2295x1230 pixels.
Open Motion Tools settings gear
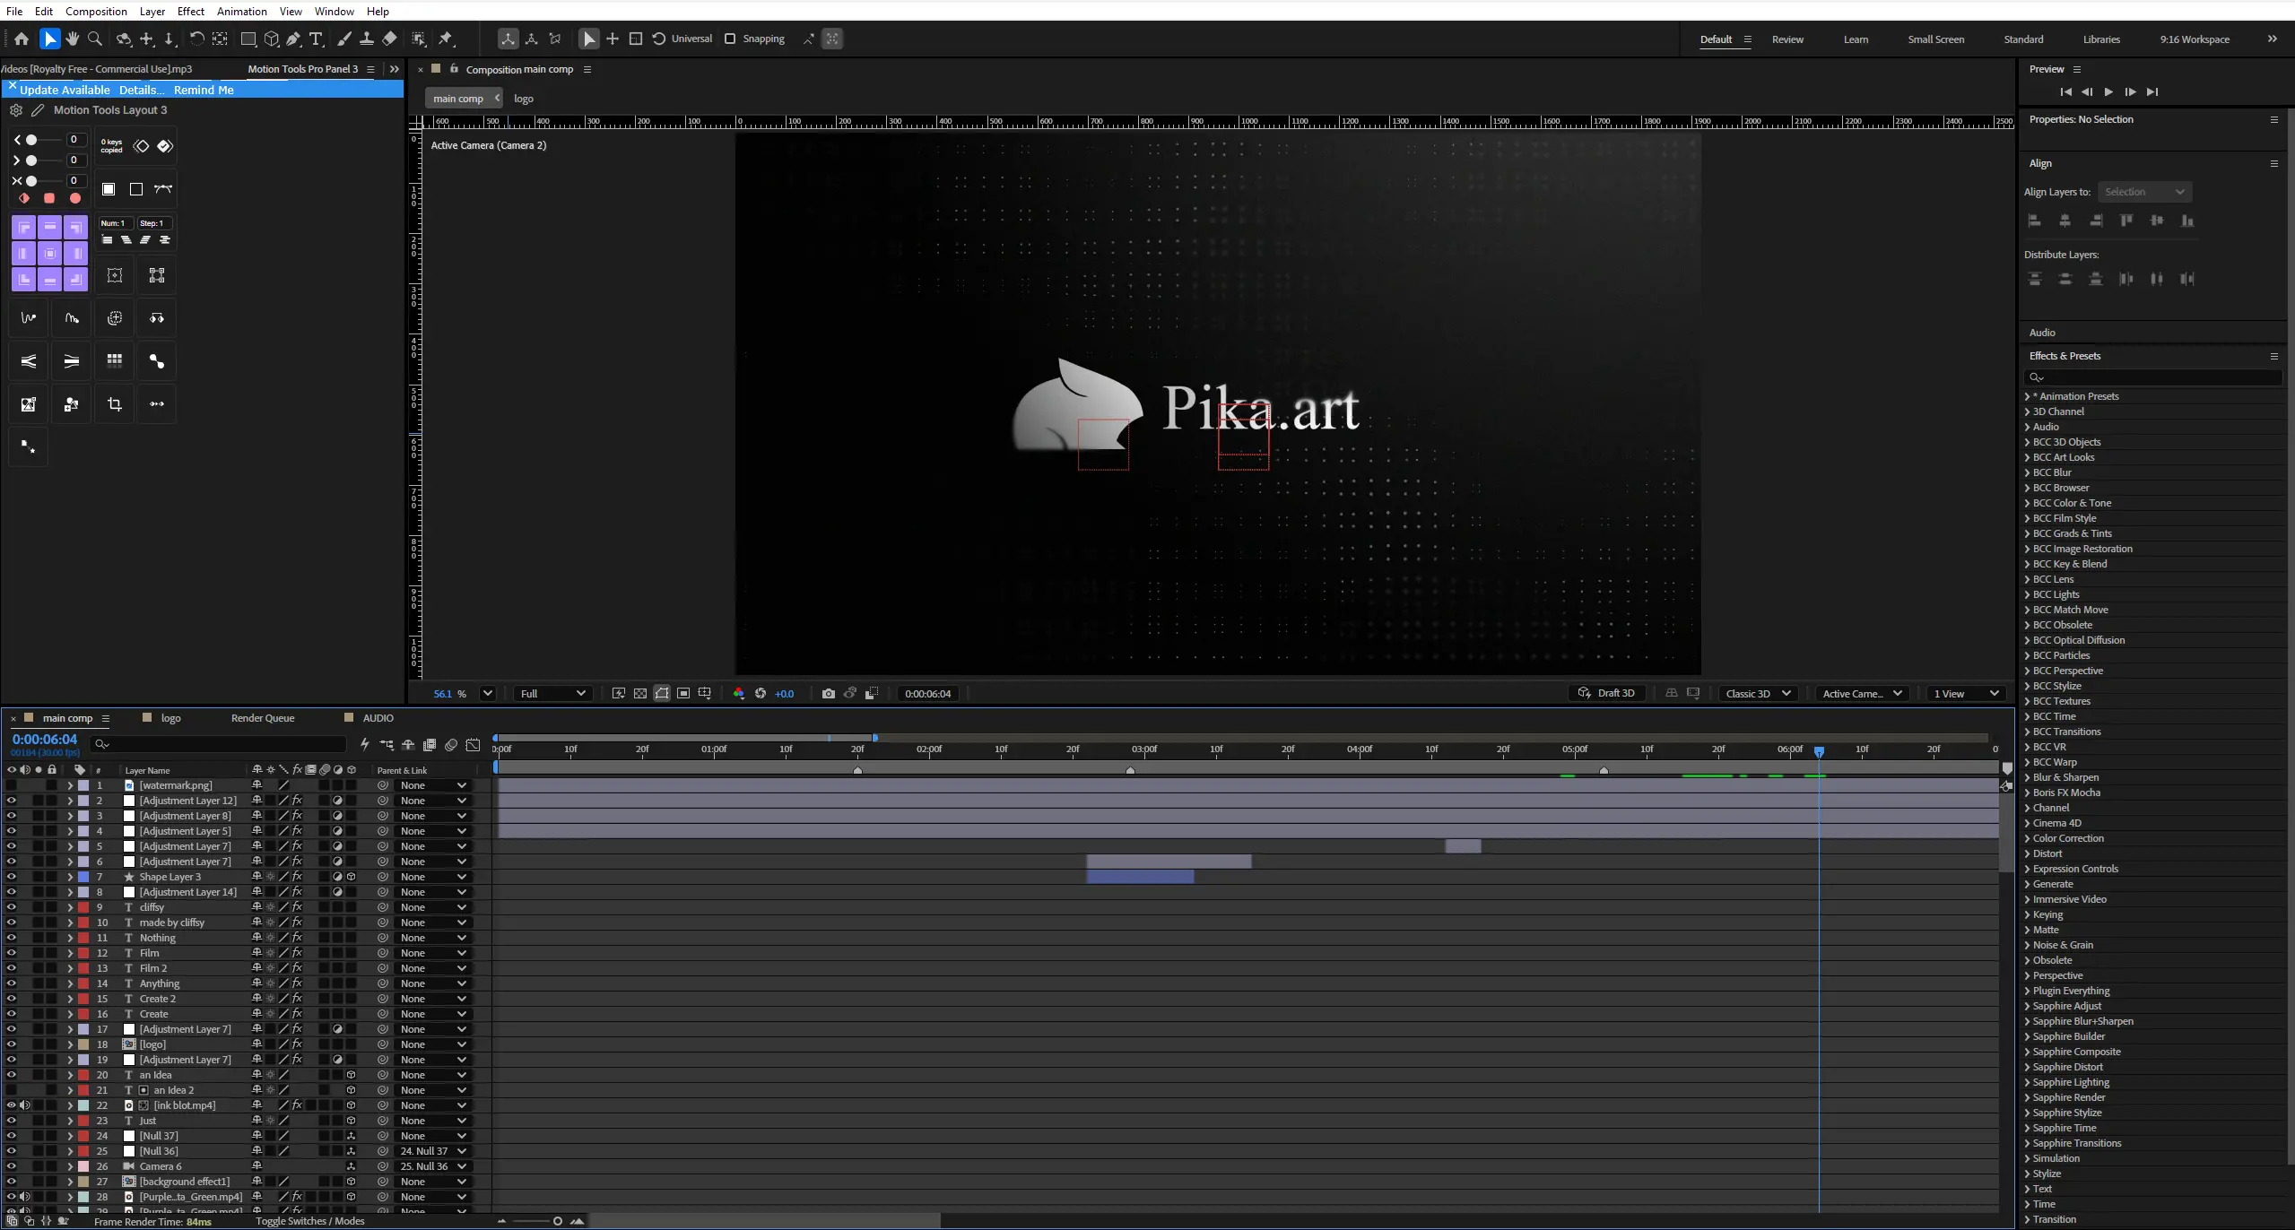pos(16,110)
